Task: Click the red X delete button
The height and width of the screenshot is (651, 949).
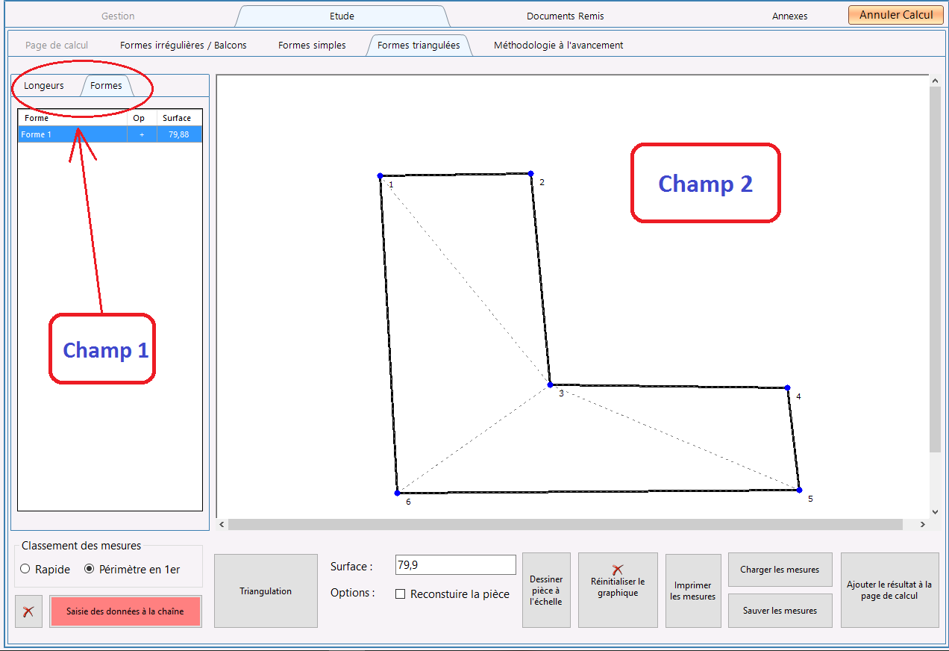Action: (x=28, y=611)
